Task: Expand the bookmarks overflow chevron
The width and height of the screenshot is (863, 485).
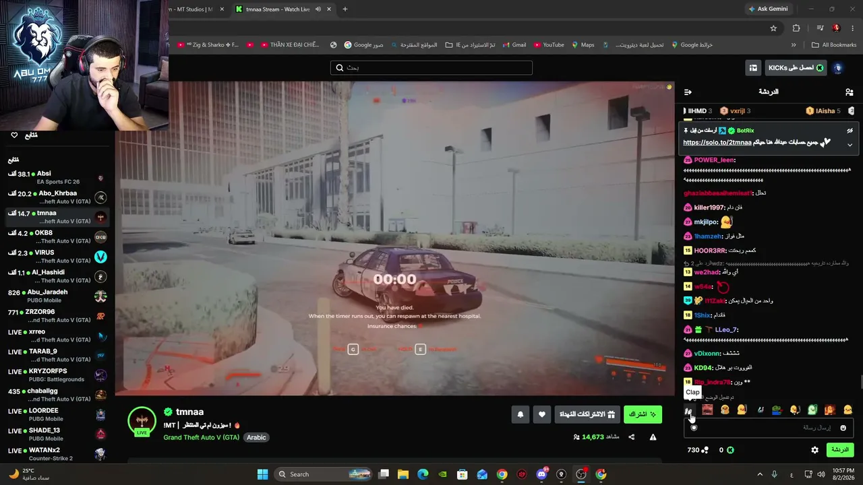Action: [794, 45]
